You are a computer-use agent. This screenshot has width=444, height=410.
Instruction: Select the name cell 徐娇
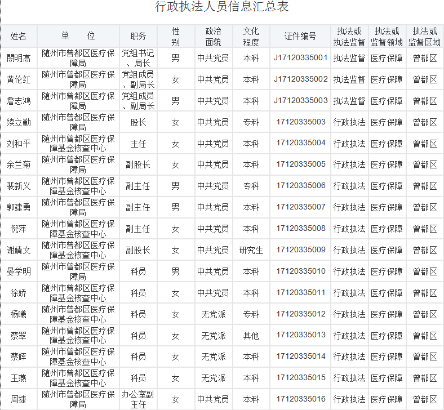19,293
